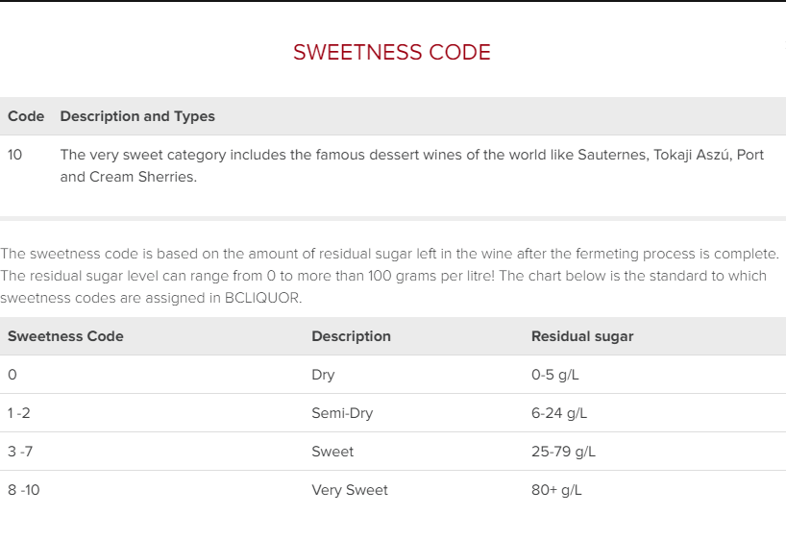
Task: Click the 8-10 sweetness code cell
Action: click(24, 490)
